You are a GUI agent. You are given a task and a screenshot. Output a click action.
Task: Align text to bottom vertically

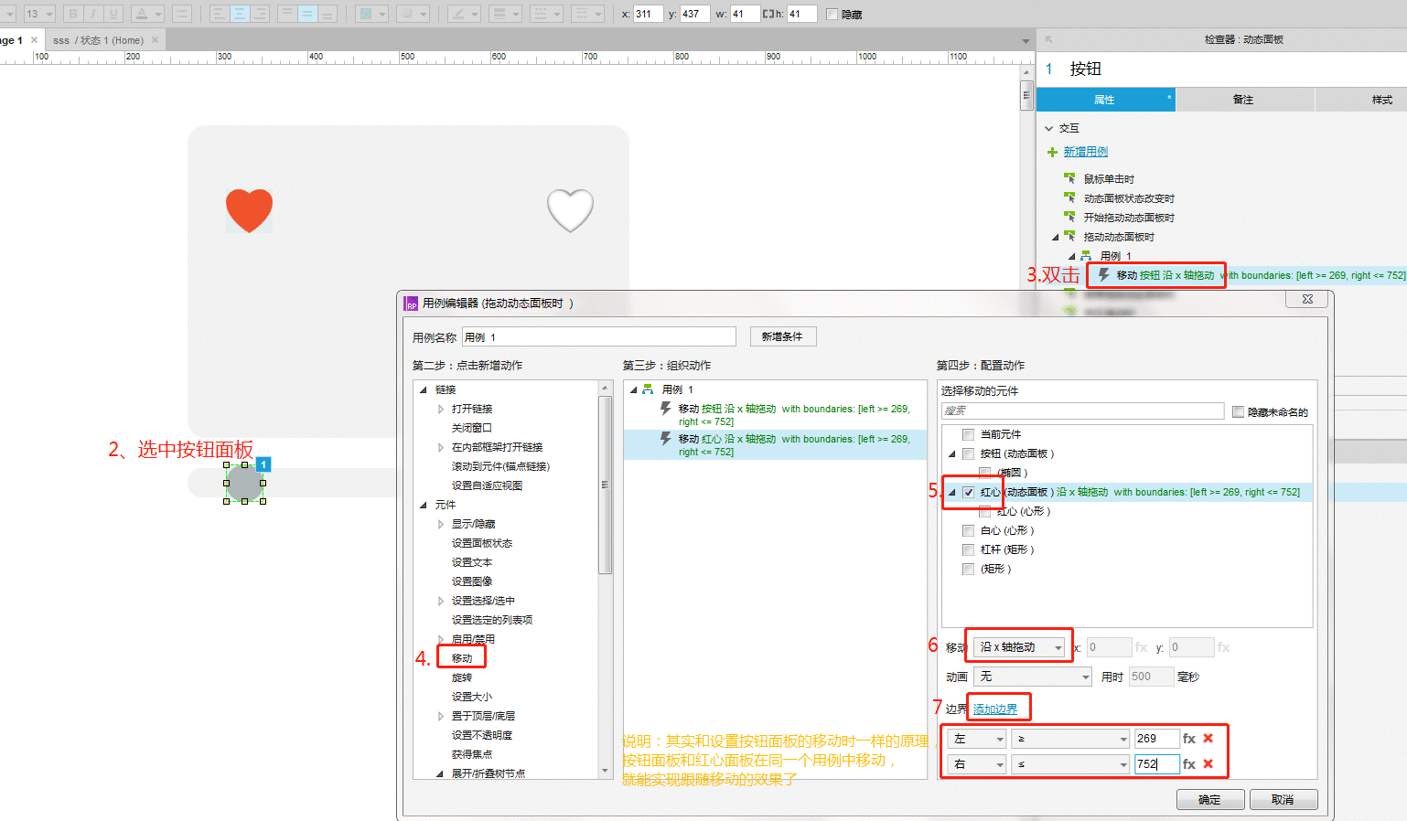coord(327,14)
